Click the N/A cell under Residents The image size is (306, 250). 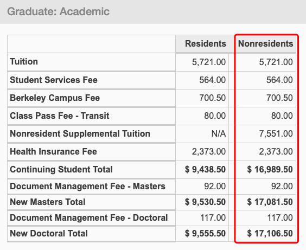[x=219, y=134]
